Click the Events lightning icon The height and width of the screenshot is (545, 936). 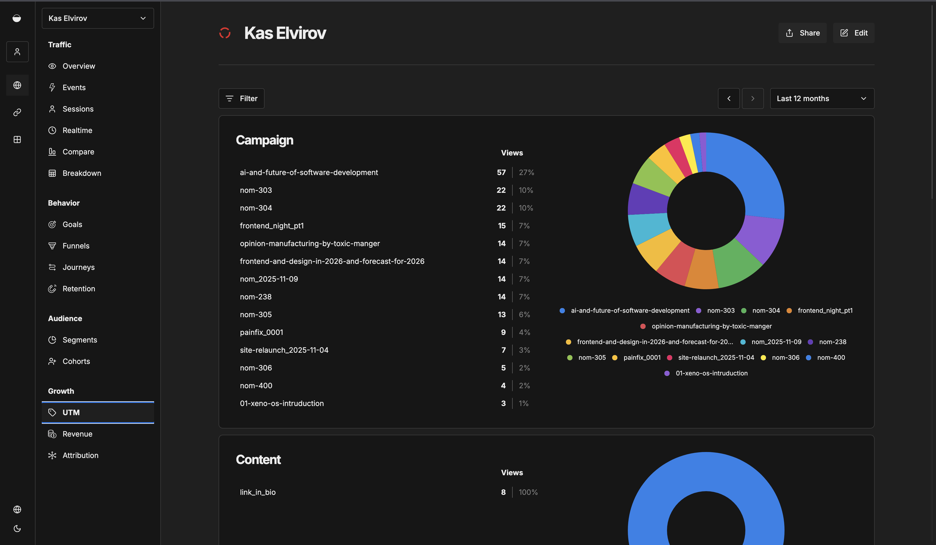pos(52,87)
